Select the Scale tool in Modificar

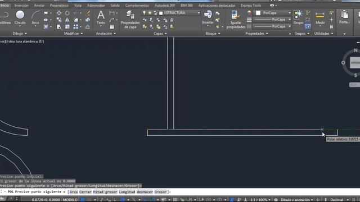(x=67, y=27)
